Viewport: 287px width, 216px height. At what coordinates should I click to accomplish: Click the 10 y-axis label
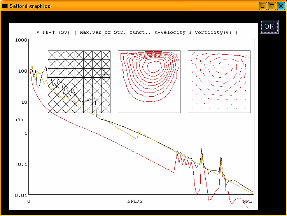(24, 102)
